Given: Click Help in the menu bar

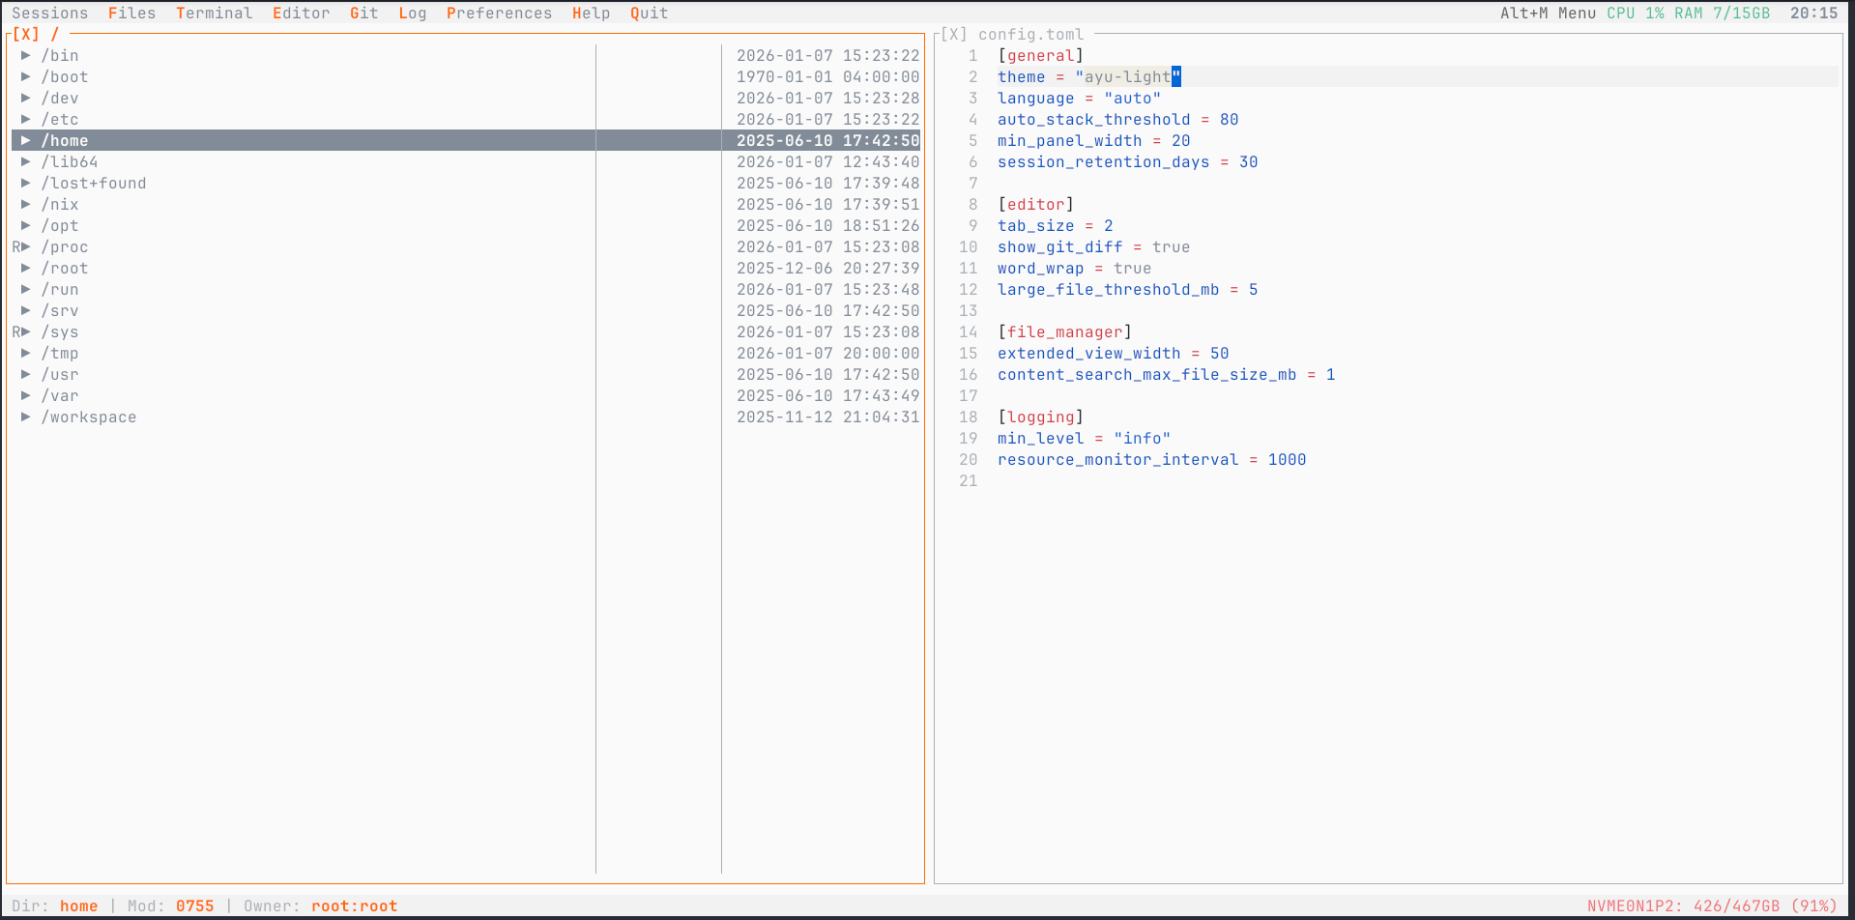Looking at the screenshot, I should click(x=592, y=13).
